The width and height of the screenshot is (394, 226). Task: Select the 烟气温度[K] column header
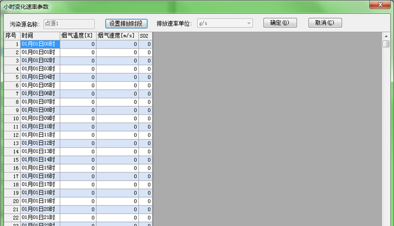[78, 36]
